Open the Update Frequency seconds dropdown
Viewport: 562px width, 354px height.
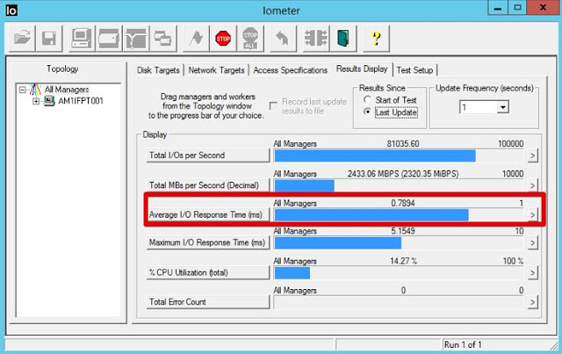tap(503, 107)
